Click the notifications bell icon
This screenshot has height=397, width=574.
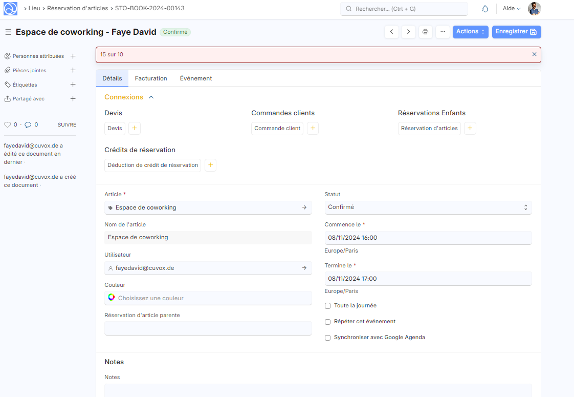485,9
